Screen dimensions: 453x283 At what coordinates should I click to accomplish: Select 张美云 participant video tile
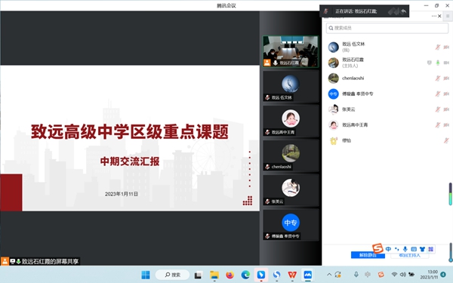click(291, 190)
